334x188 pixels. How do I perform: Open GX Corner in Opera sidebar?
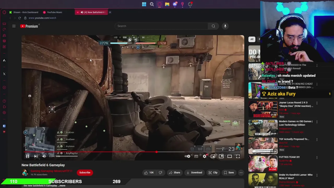(x=4, y=24)
